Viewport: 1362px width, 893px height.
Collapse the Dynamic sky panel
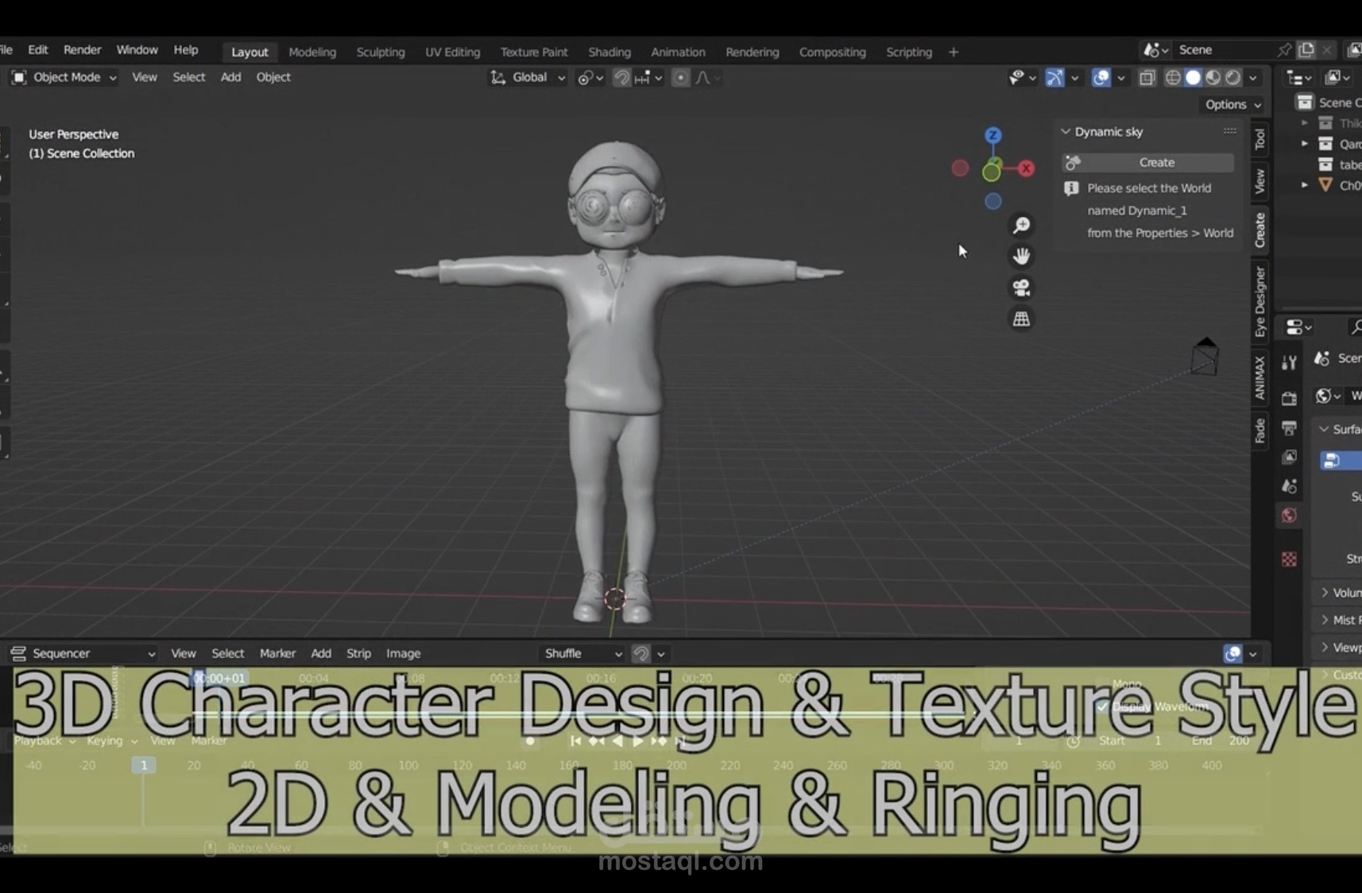(1066, 132)
